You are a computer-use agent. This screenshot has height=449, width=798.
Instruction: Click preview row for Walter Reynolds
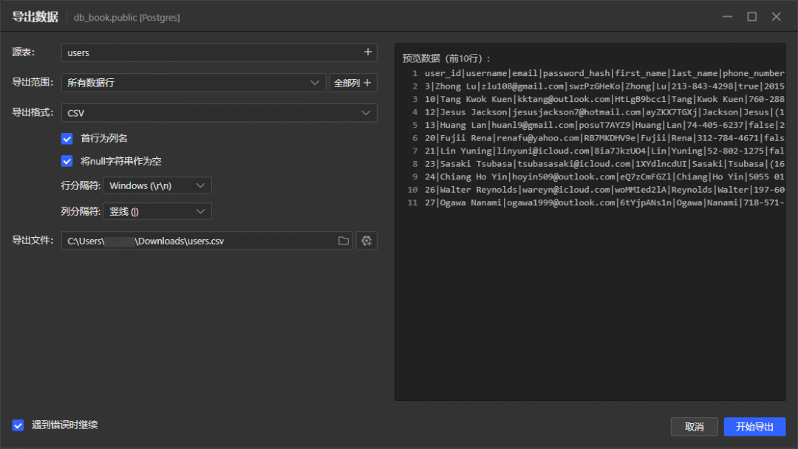(x=604, y=190)
